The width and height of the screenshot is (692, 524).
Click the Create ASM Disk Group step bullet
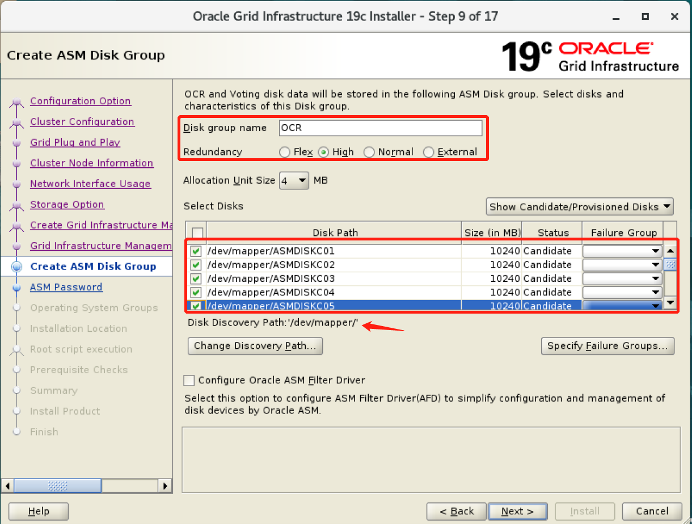pyautogui.click(x=17, y=267)
